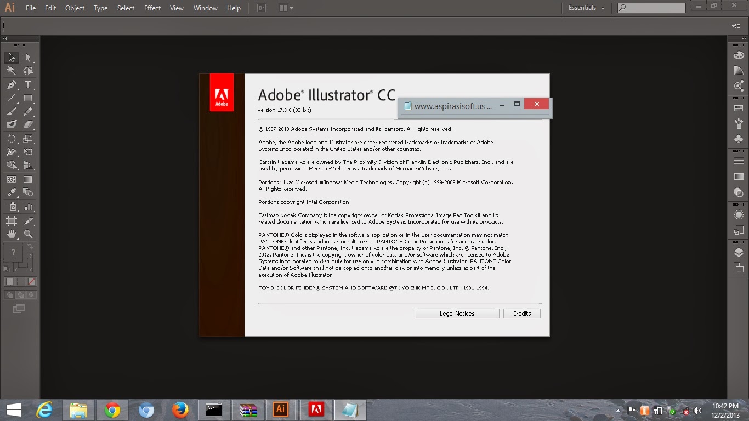This screenshot has height=421, width=749.
Task: Select the Column Graph tool
Action: click(x=28, y=207)
